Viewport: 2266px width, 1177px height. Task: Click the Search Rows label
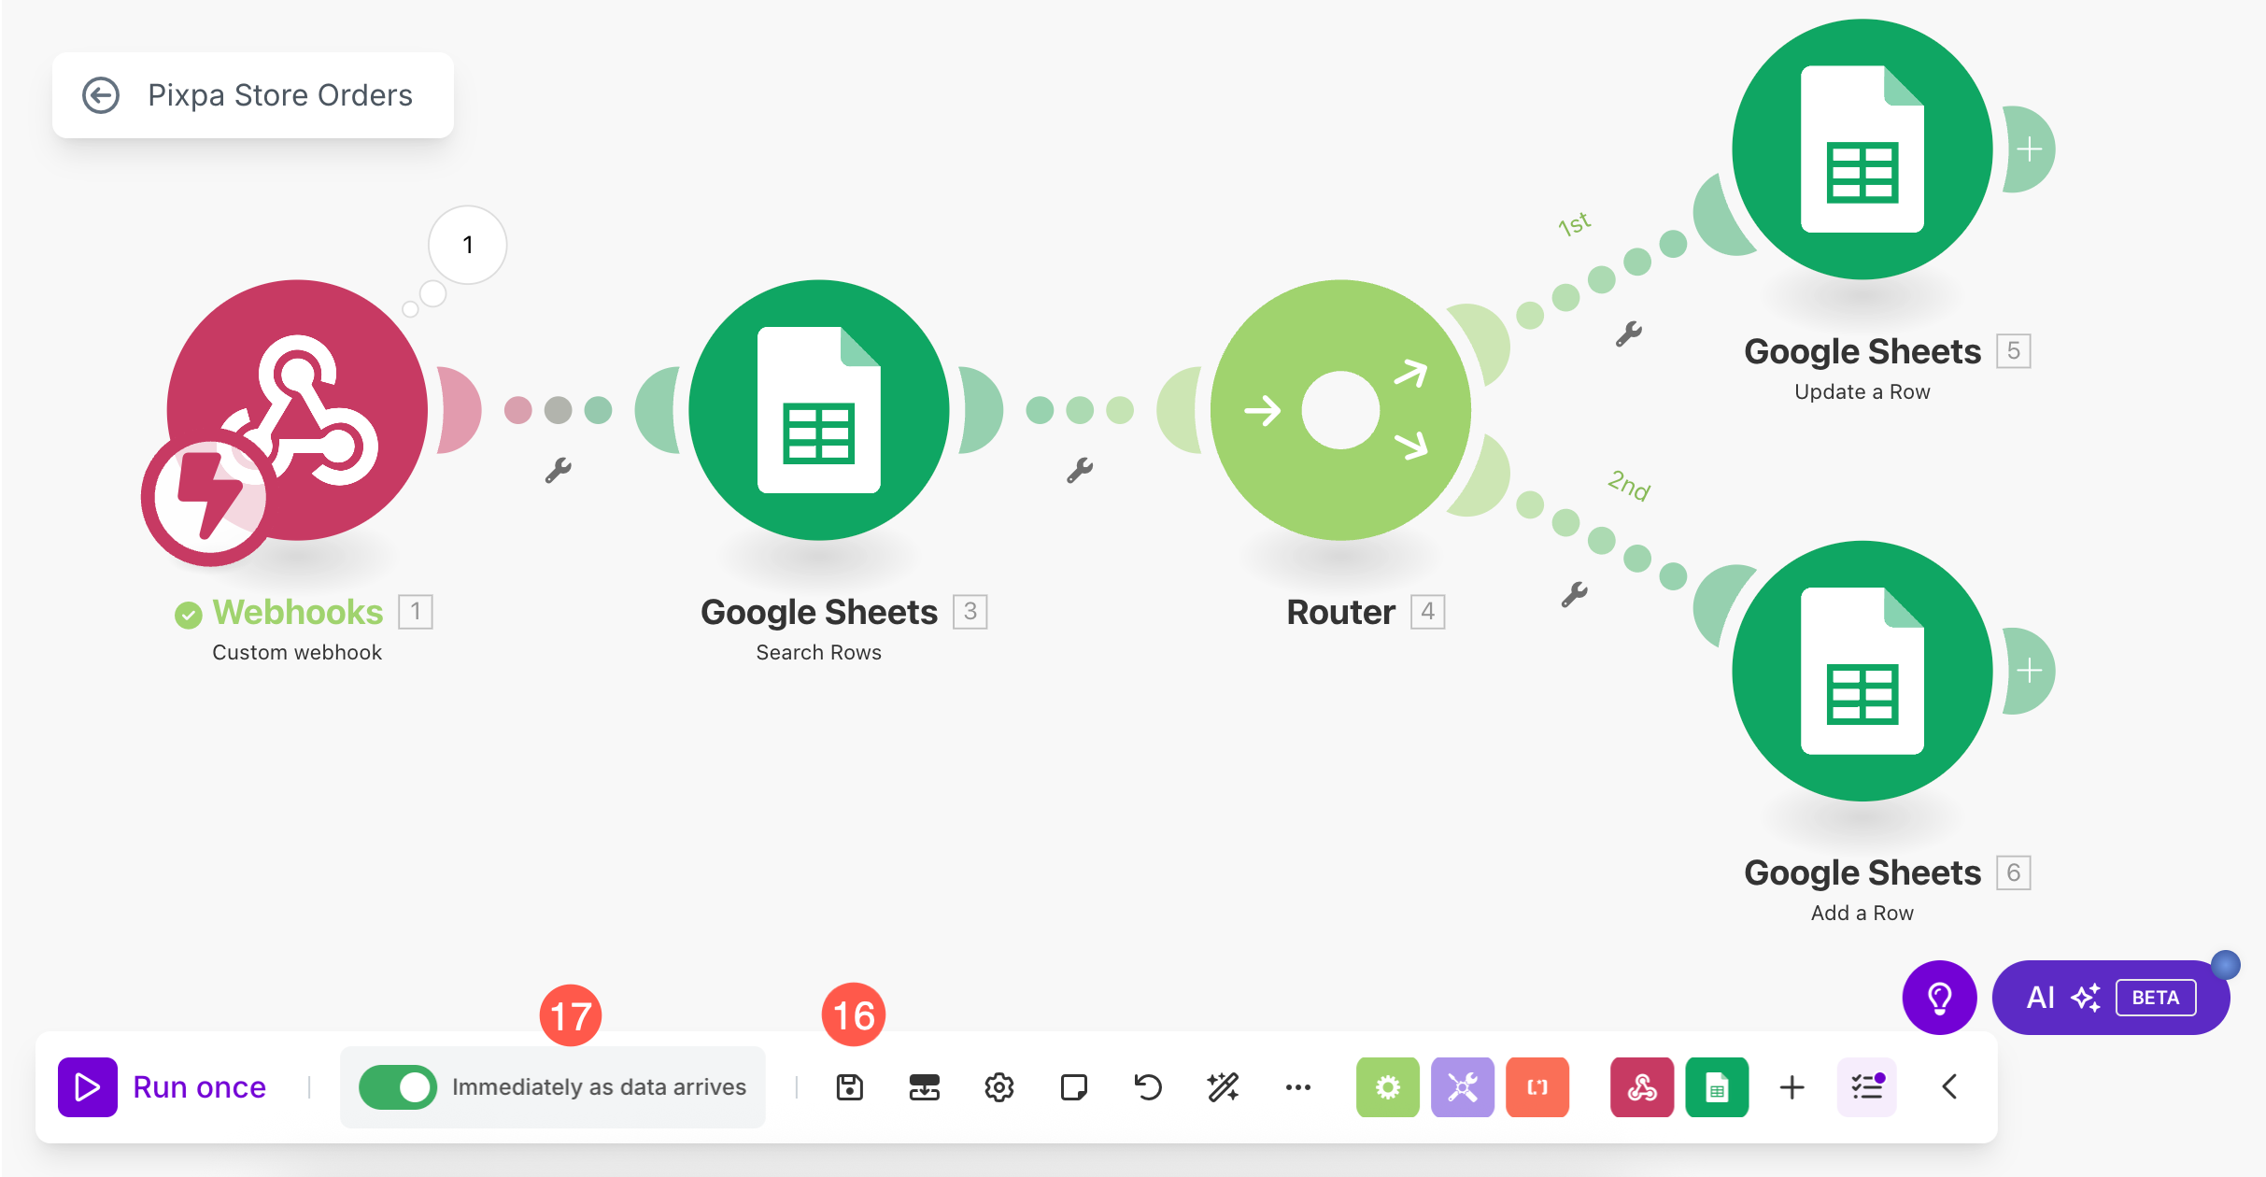click(x=819, y=653)
